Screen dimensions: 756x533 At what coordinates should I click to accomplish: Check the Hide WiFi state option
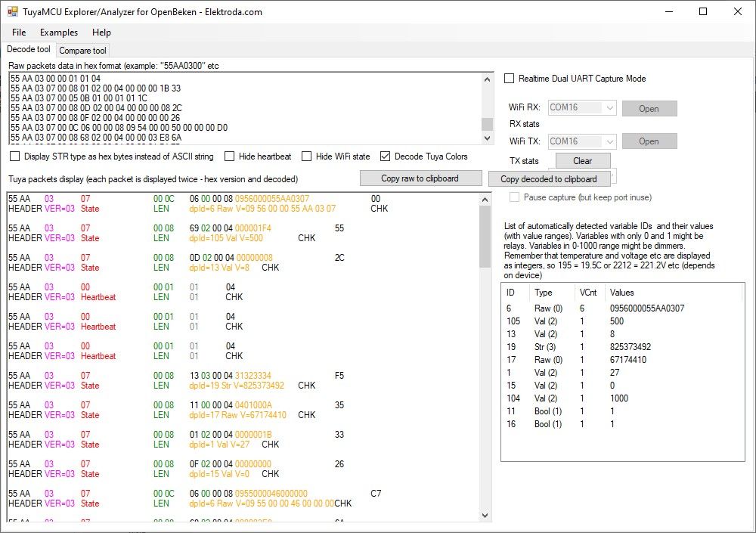click(307, 156)
